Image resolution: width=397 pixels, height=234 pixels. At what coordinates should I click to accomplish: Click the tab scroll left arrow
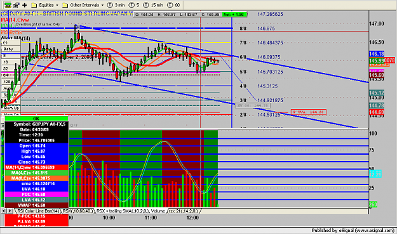point(4,211)
